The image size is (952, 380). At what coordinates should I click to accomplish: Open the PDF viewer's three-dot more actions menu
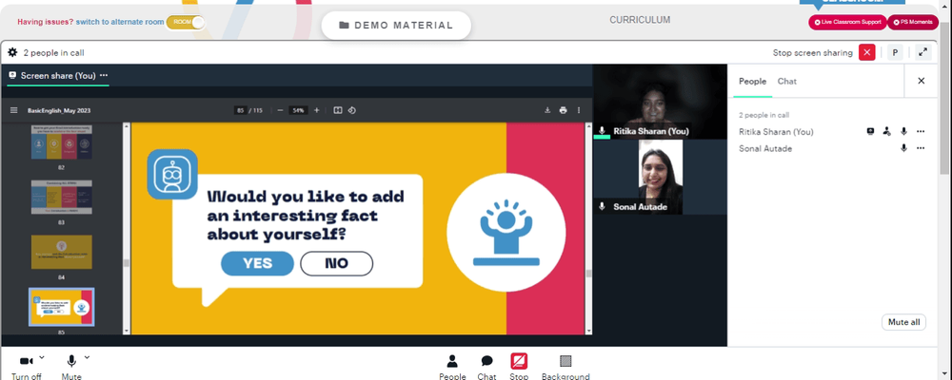(x=579, y=110)
